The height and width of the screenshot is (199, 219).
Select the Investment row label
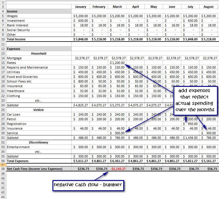pyautogui.click(x=16, y=21)
